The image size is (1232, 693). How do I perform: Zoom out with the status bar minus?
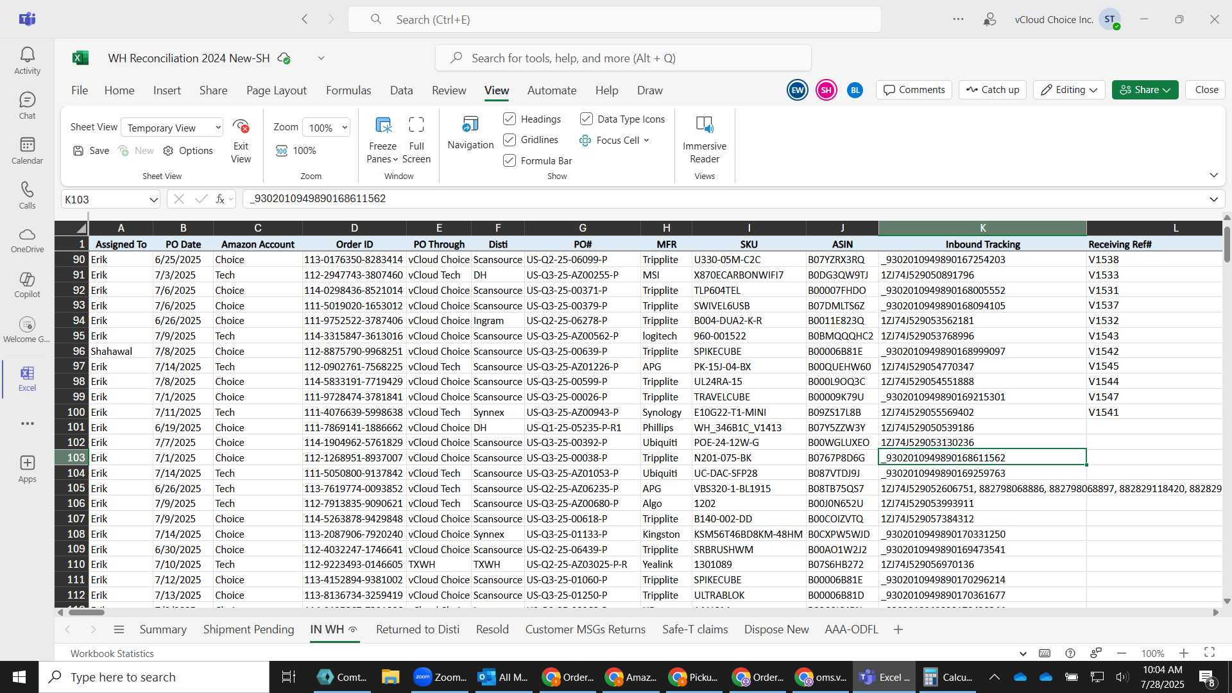click(1122, 653)
